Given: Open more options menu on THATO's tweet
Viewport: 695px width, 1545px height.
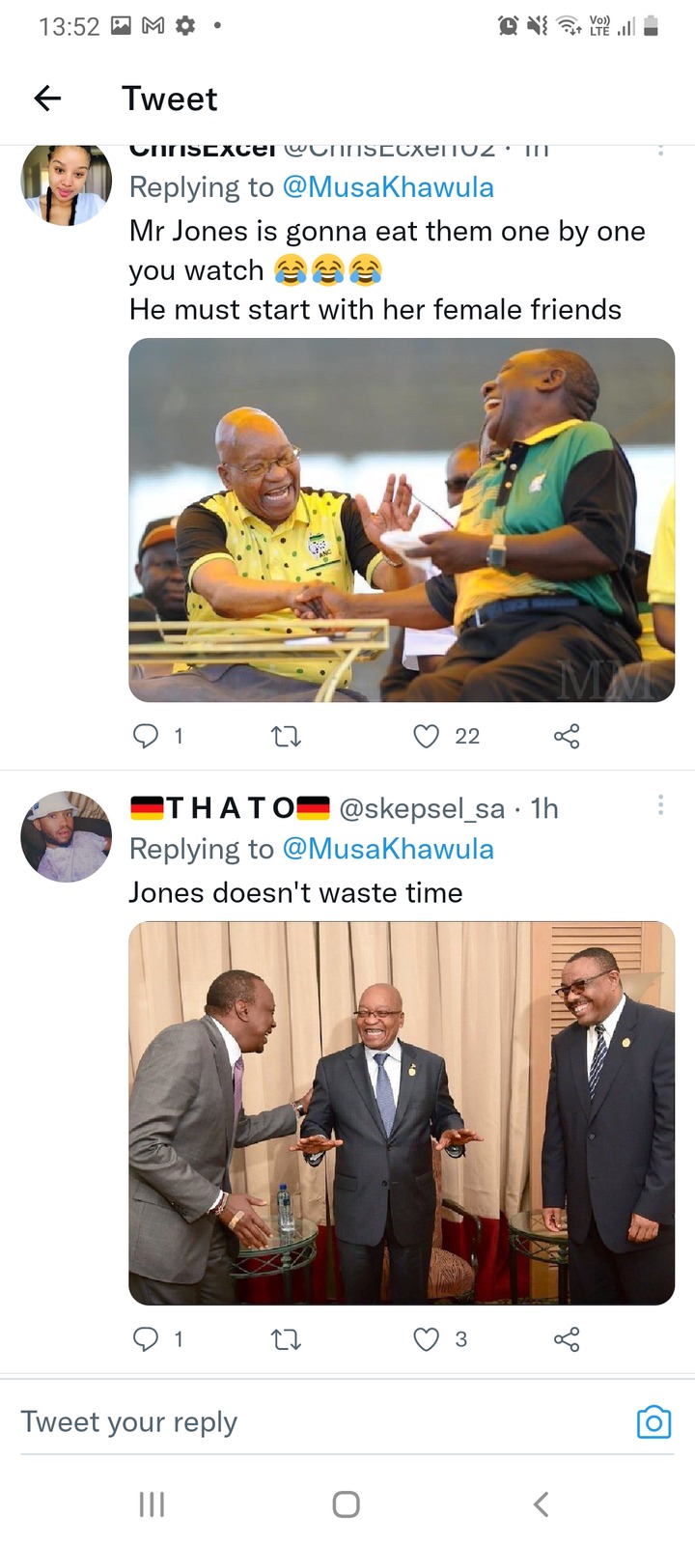Looking at the screenshot, I should [660, 803].
